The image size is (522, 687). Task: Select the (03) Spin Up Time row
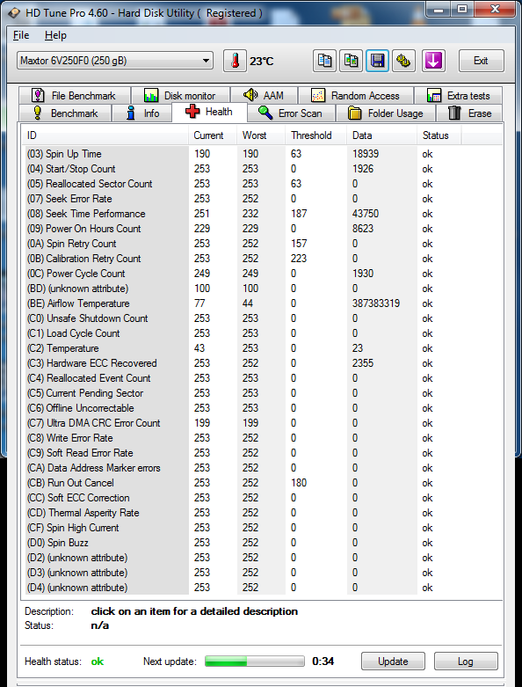click(x=262, y=154)
